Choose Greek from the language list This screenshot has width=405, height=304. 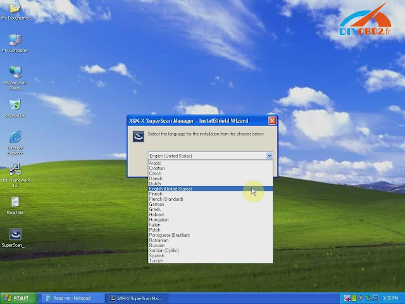[210, 210]
